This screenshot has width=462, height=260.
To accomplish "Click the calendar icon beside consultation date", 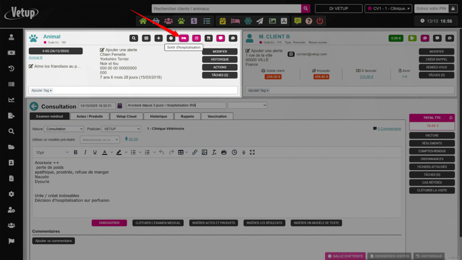I will pos(120,106).
